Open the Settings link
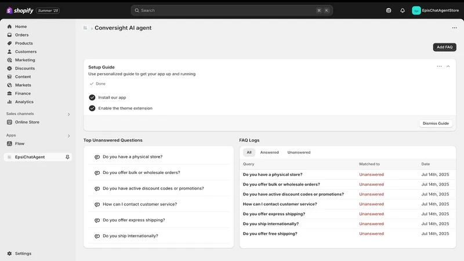Image resolution: width=464 pixels, height=261 pixels. coord(23,253)
